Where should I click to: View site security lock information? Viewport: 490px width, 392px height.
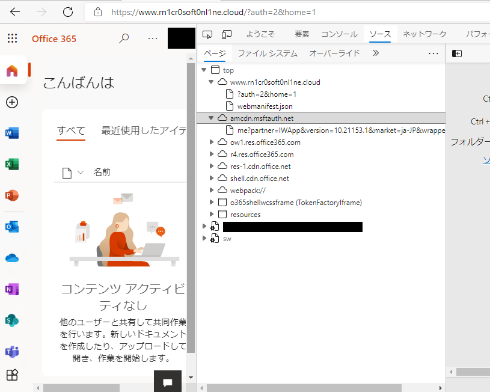click(98, 12)
